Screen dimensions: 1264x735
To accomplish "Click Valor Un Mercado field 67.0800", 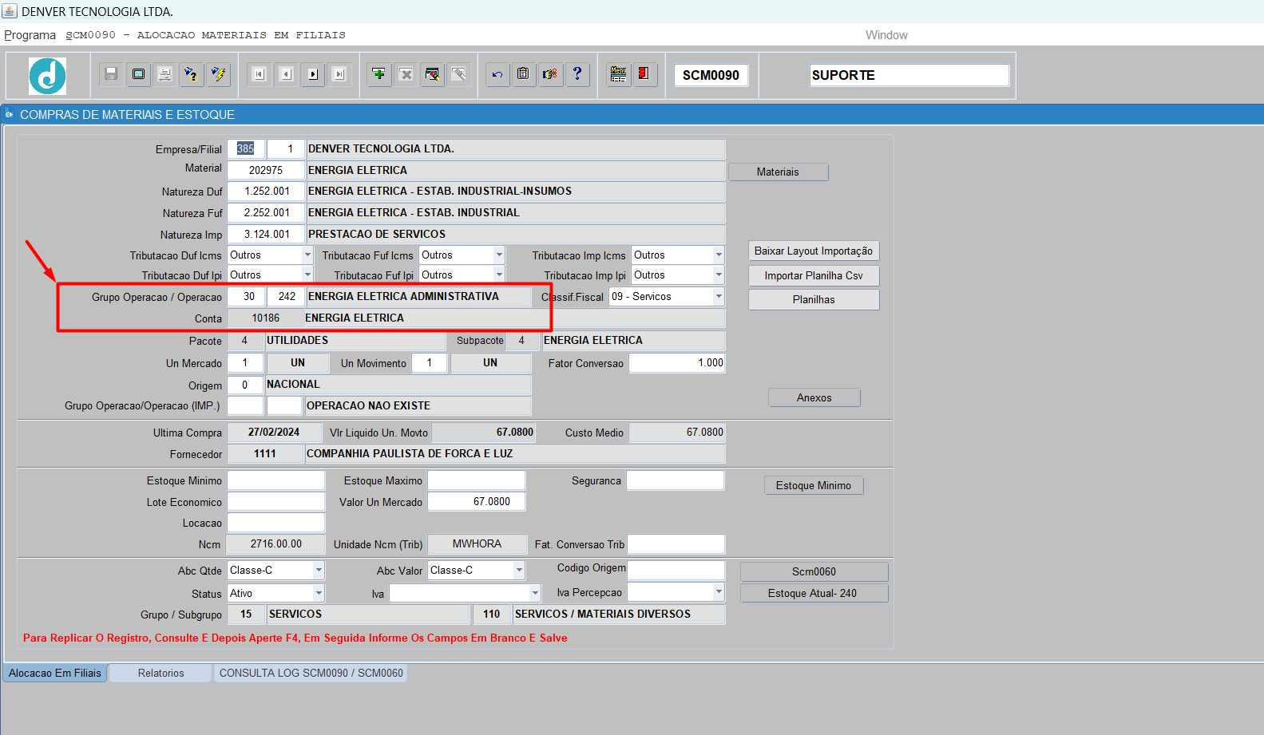I will click(477, 502).
